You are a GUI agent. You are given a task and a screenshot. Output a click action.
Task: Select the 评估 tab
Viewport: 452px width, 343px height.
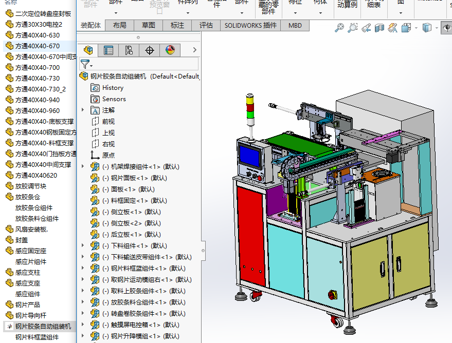click(x=206, y=25)
